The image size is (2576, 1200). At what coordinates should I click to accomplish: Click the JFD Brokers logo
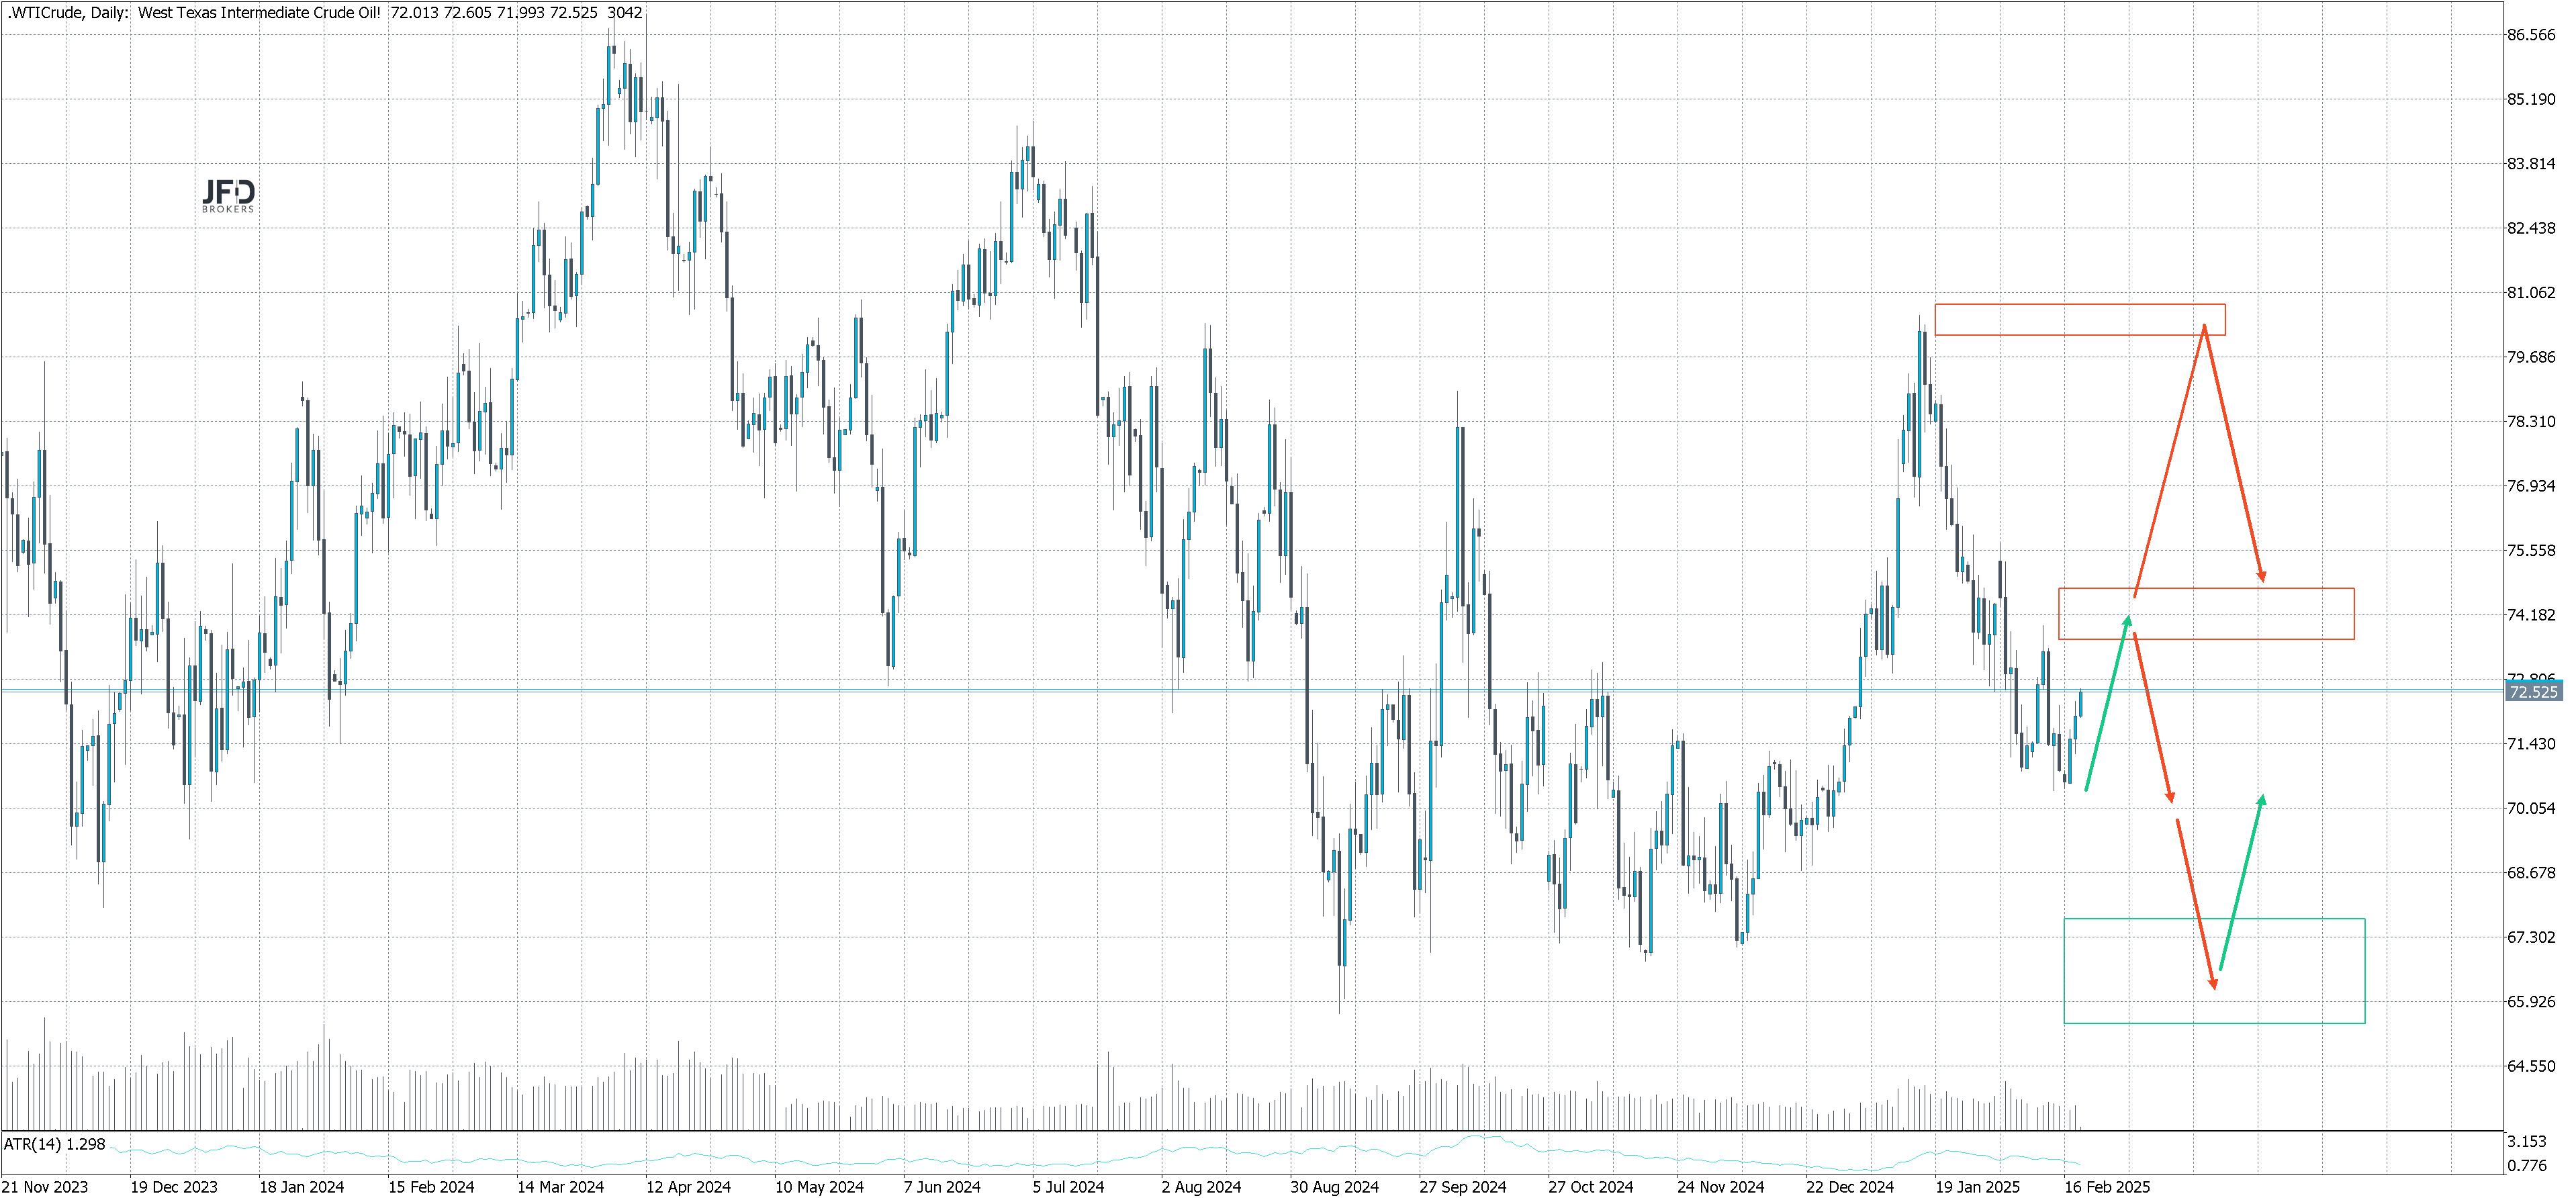228,195
